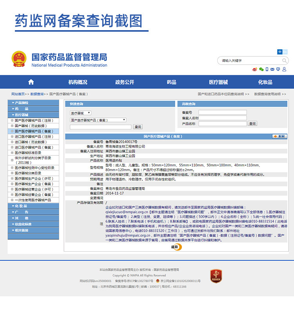The height and width of the screenshot is (319, 294).
Task: Click product name 医用退热贴
Action: point(114,160)
